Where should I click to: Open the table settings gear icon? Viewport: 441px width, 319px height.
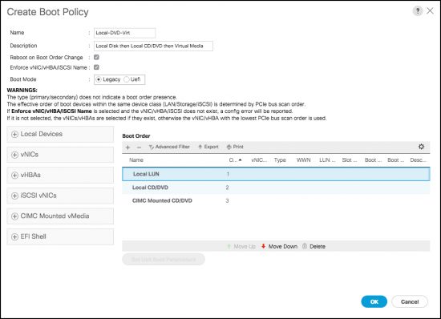pyautogui.click(x=421, y=147)
